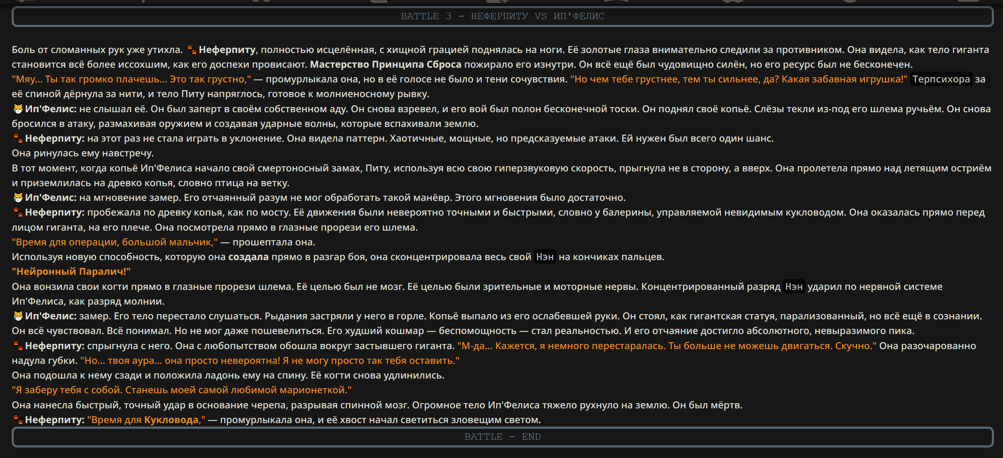1003x458 pixels.
Task: Click the quote "М-да... Кажется, я немного перестаралась"
Action: tap(666, 345)
